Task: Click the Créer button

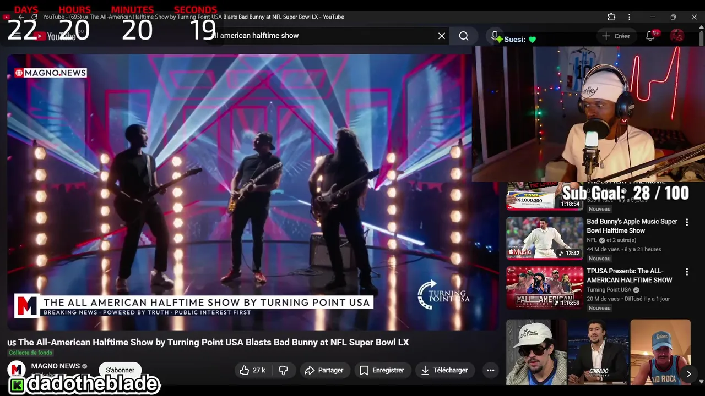Action: pos(616,36)
